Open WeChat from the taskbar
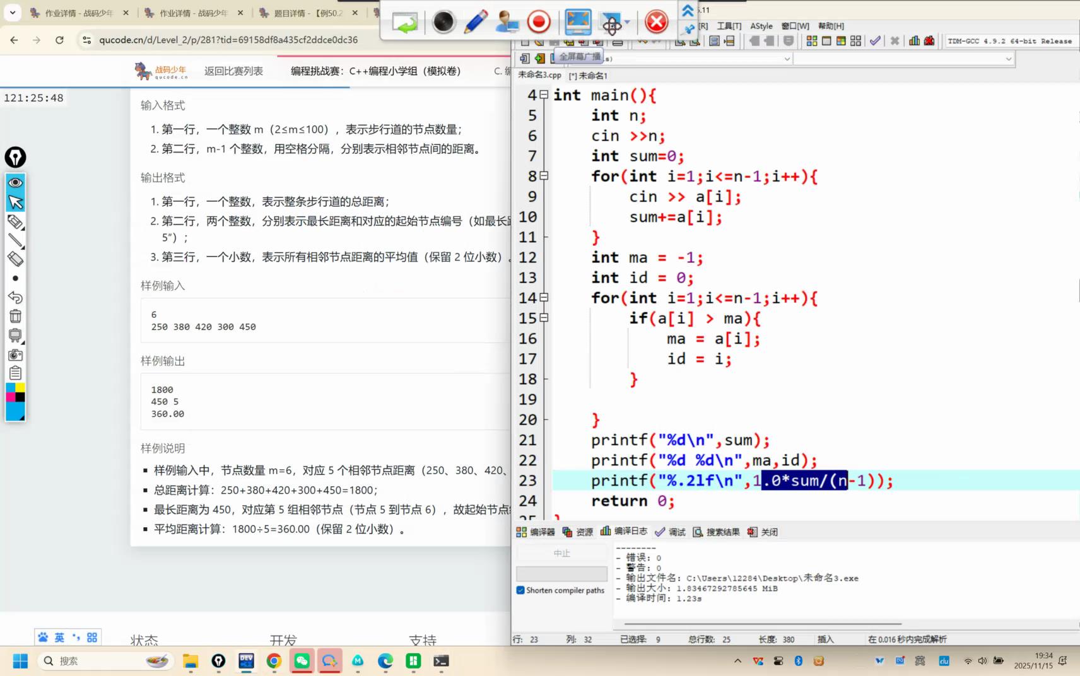 302,660
